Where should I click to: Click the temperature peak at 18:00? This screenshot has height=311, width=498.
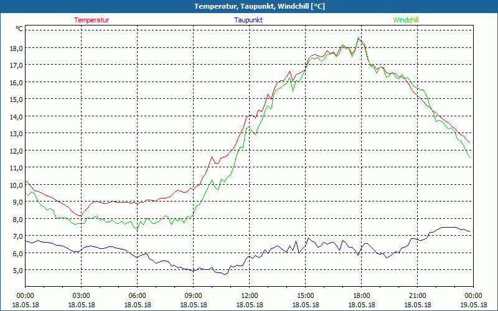(359, 39)
